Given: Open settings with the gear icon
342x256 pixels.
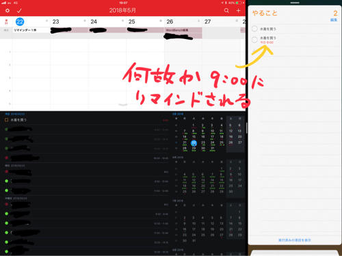Looking at the screenshot, I should point(8,11).
